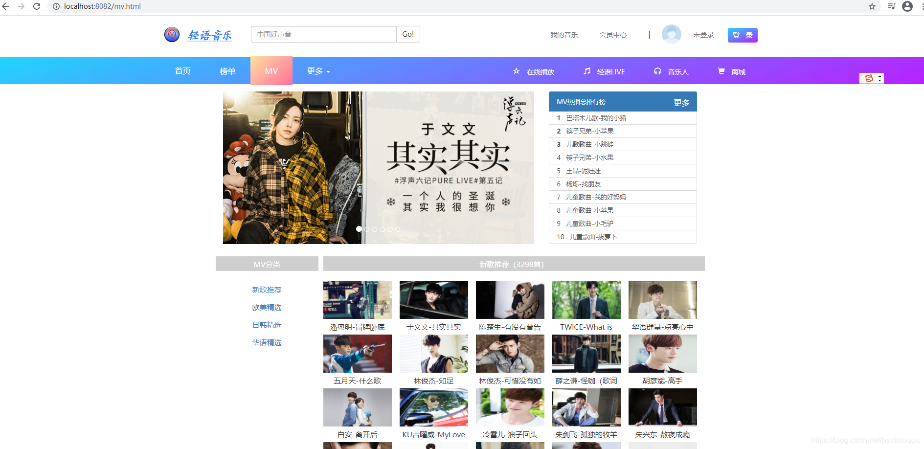Open the 在线播放 menu item

[541, 72]
